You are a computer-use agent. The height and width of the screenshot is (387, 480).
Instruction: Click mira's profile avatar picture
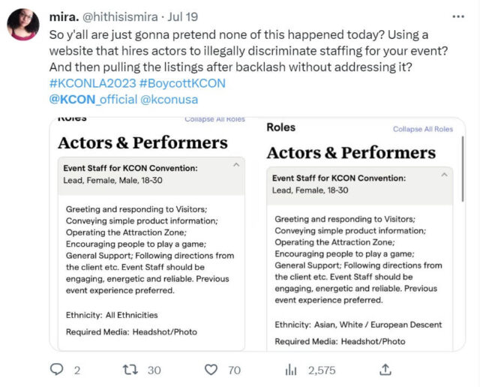[23, 25]
